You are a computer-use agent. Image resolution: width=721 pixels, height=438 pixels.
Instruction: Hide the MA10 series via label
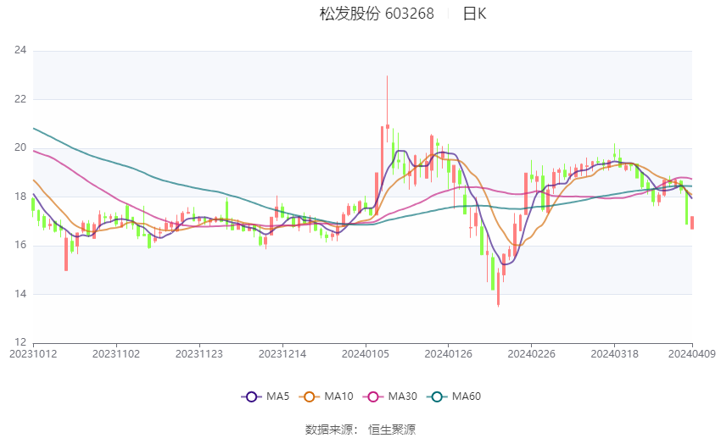tap(339, 396)
